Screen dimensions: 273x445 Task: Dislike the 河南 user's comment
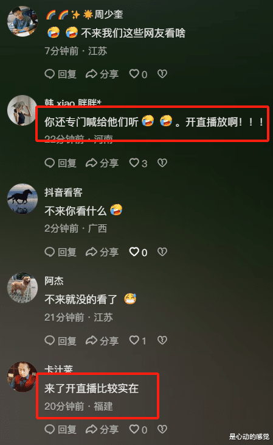162,163
